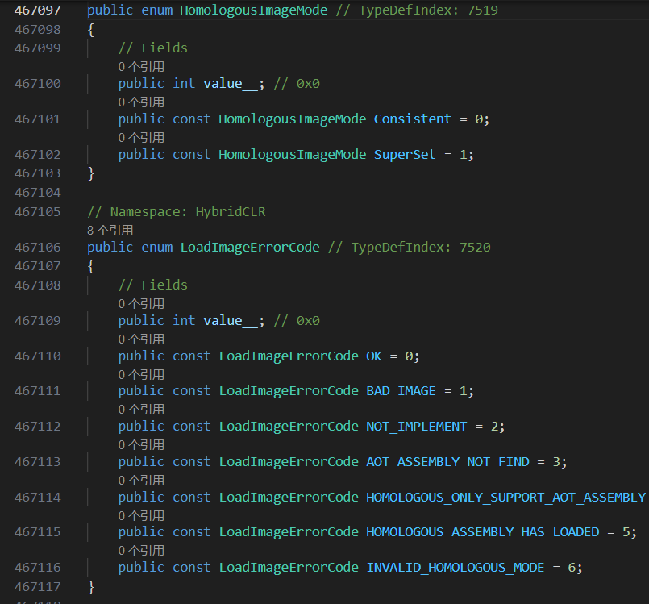649x604 pixels.
Task: Click HomologousImageMode in the enum declaration on line 467097
Action: [x=254, y=10]
